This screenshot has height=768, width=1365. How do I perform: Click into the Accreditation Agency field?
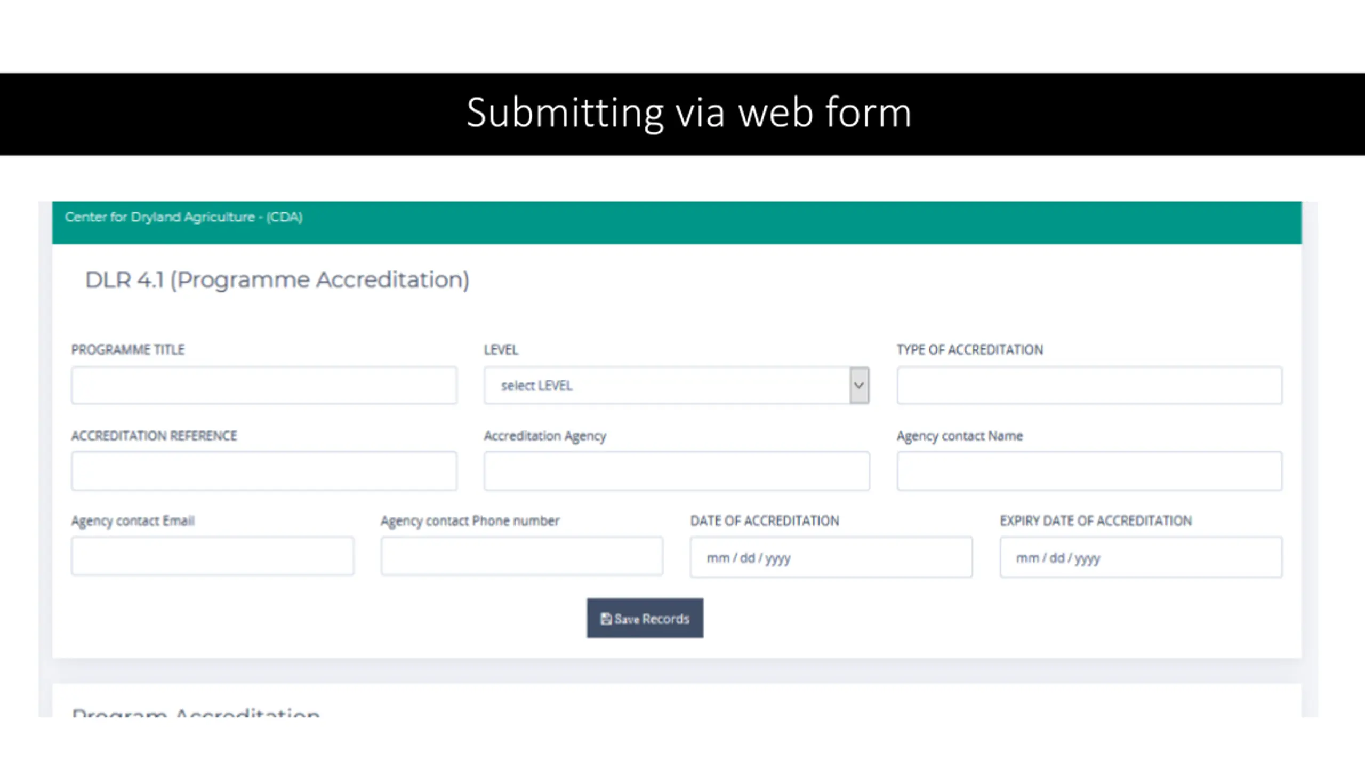tap(677, 471)
